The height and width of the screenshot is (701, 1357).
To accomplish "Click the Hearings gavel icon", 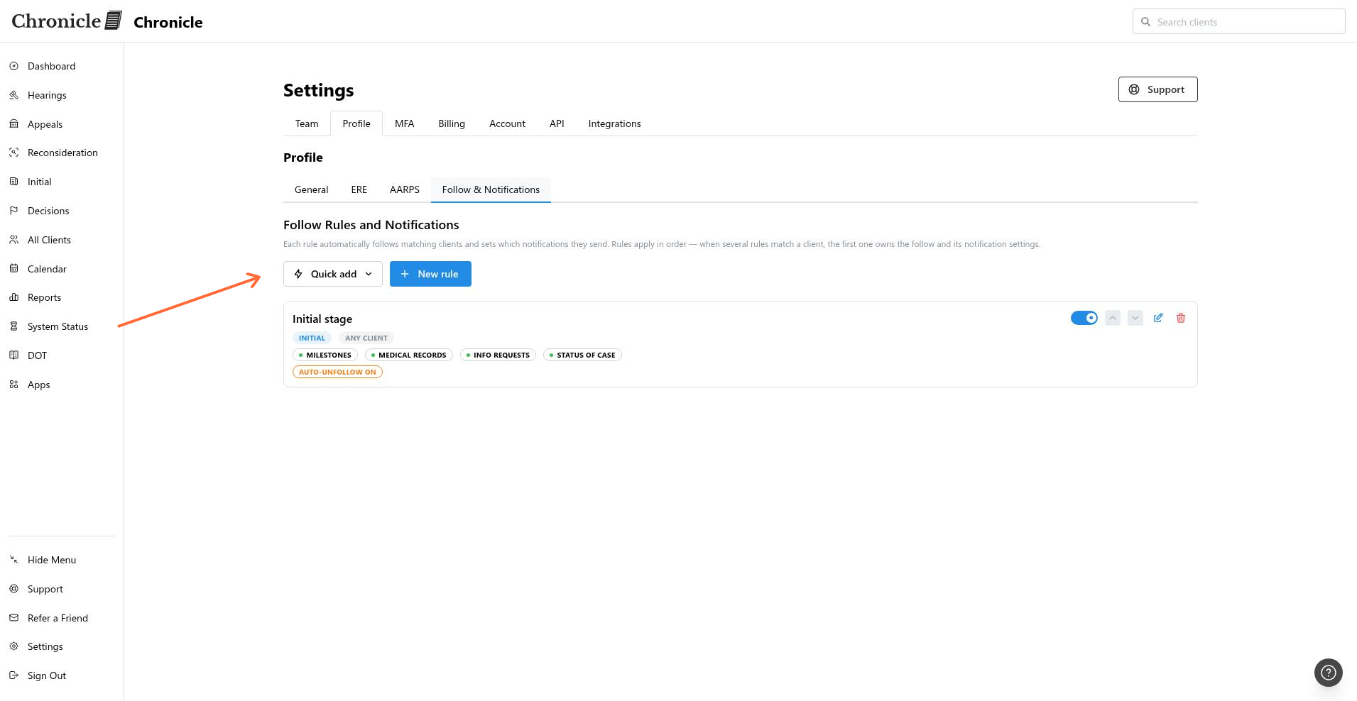I will point(13,95).
